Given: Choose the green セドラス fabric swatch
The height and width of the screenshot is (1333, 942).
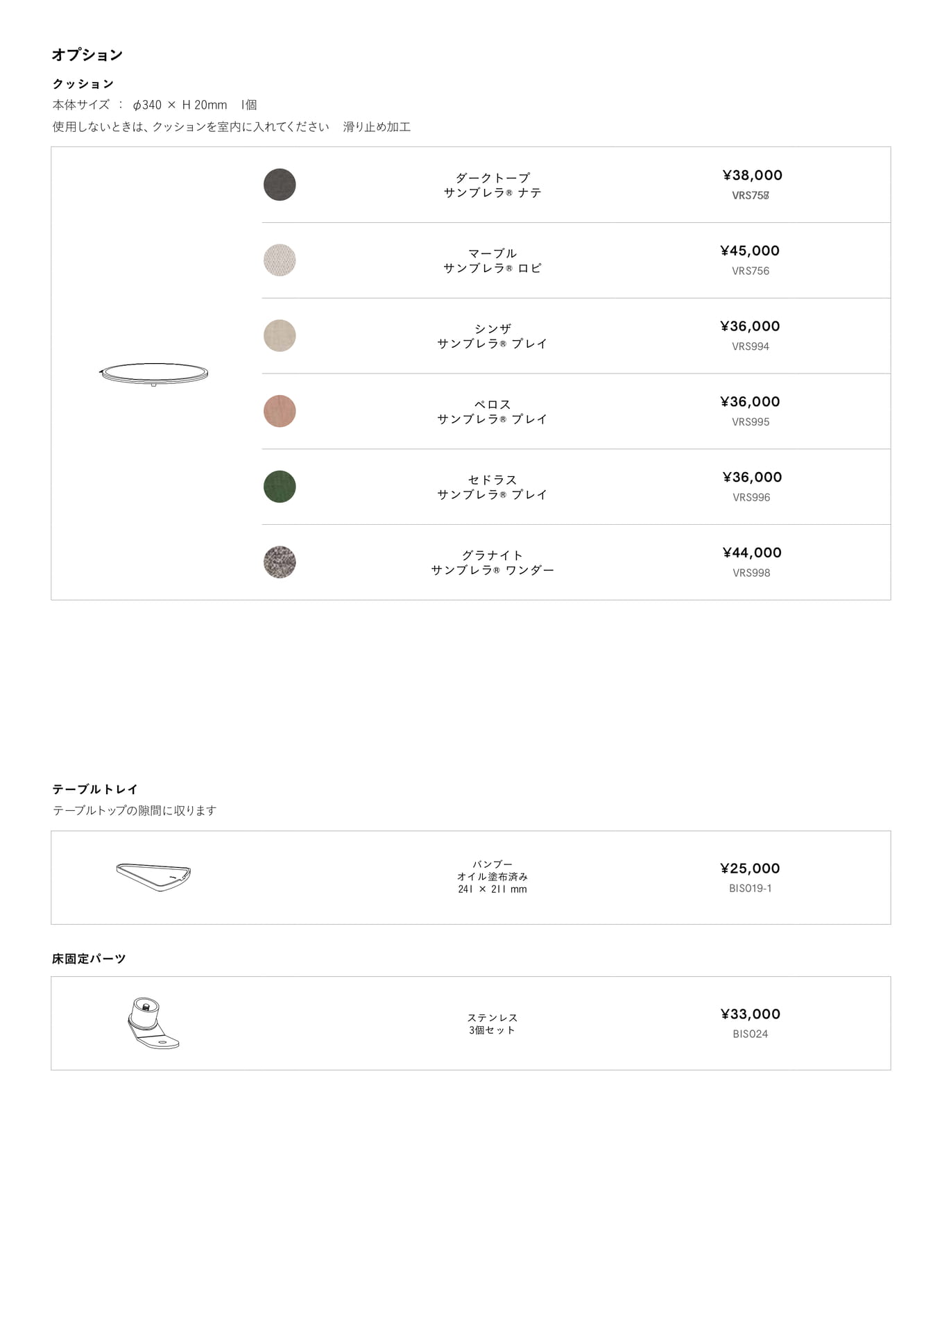Looking at the screenshot, I should tap(280, 487).
